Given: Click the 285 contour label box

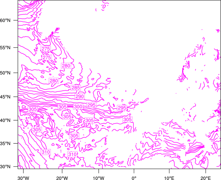Looking at the screenshot, I should coord(76,88).
